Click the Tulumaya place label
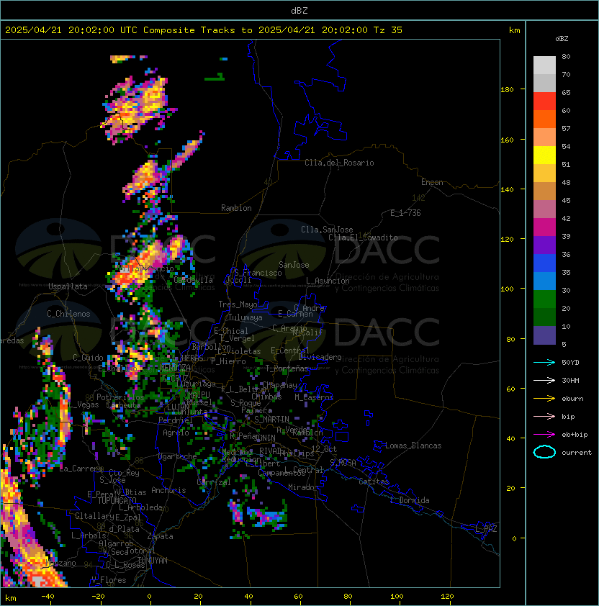Screen dimensions: 599x606 click(246, 317)
